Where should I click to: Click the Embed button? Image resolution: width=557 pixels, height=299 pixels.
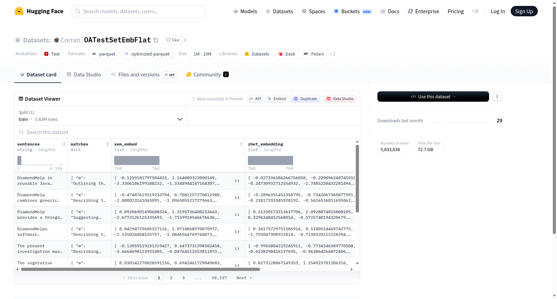pyautogui.click(x=276, y=99)
